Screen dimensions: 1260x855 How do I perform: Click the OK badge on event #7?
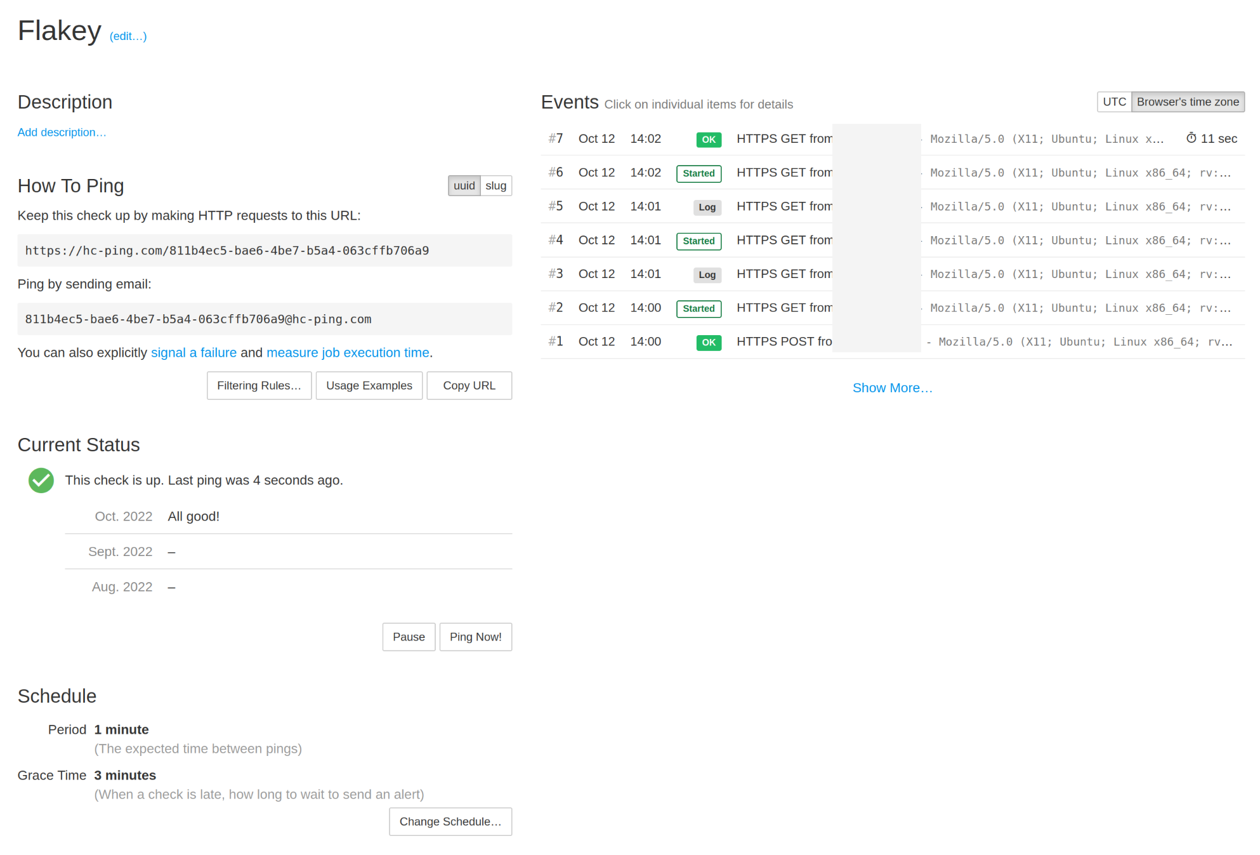tap(708, 140)
